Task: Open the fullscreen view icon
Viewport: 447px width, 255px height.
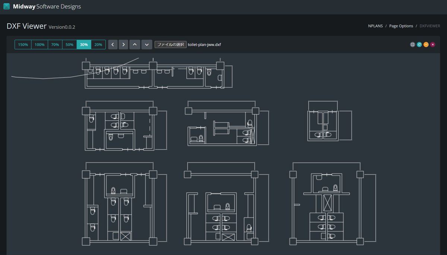Action: coord(413,44)
